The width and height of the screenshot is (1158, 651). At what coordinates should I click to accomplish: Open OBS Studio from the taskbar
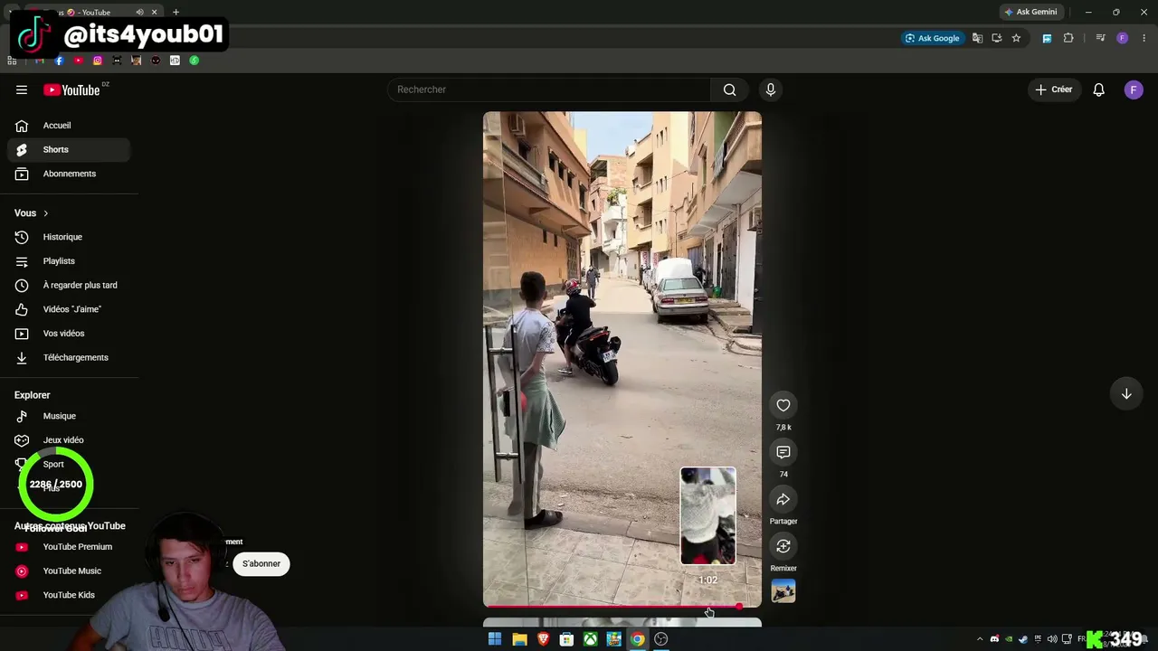pyautogui.click(x=661, y=639)
